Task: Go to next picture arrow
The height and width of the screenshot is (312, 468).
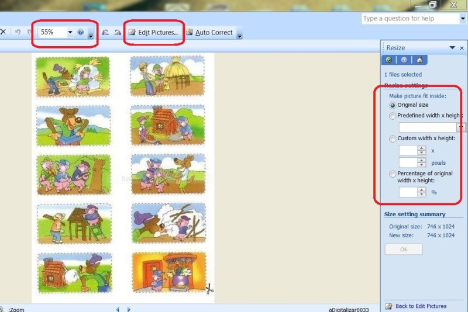Action: coord(129,309)
